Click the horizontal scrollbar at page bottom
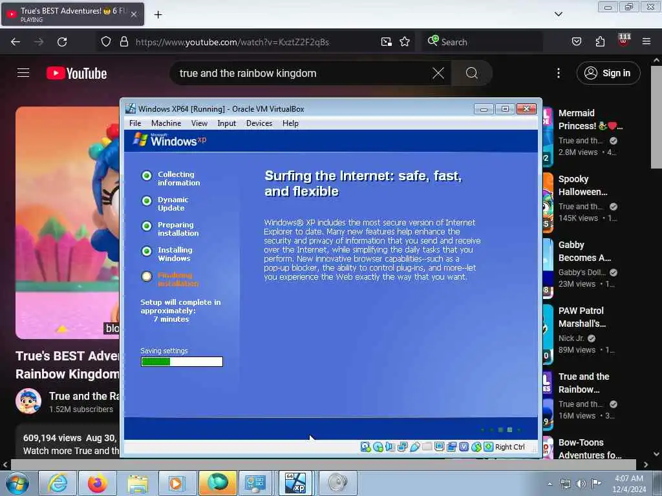The height and width of the screenshot is (496, 662). pyautogui.click(x=323, y=465)
